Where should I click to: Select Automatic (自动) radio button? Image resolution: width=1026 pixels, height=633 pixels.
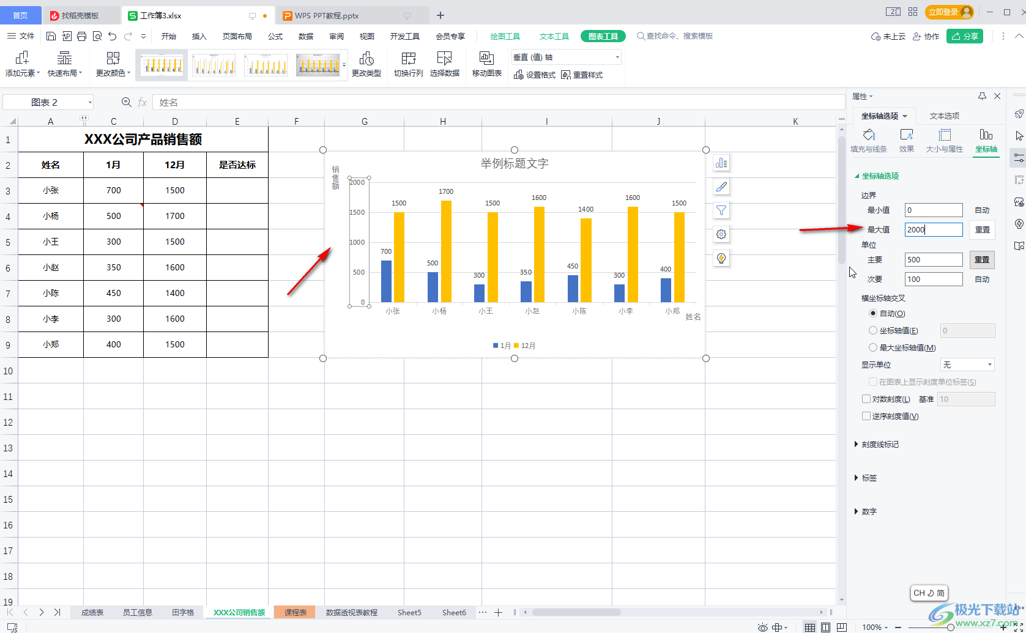(x=873, y=313)
